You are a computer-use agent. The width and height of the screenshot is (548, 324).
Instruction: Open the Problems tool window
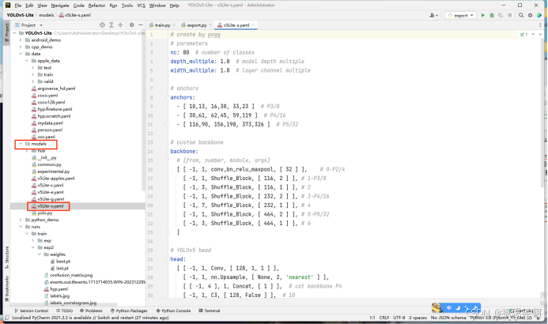pyautogui.click(x=91, y=311)
